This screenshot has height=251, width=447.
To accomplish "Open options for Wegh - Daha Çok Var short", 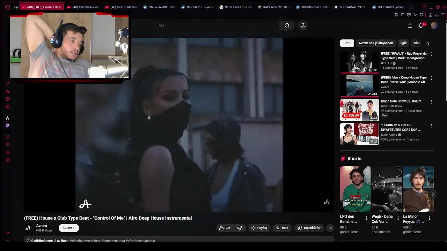I will coord(398,218).
